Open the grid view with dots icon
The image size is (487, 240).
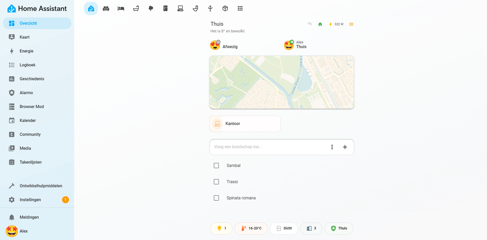[x=240, y=8]
